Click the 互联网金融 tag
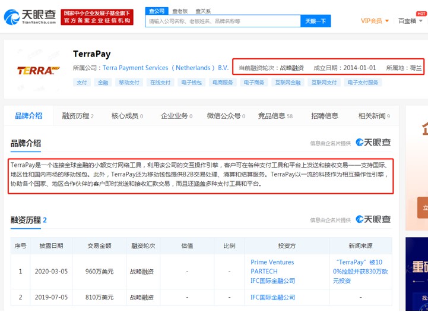 point(288,83)
